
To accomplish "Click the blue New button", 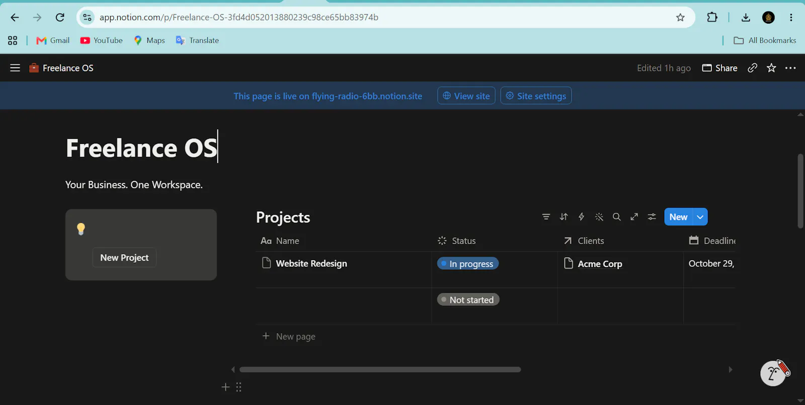I will pos(678,217).
